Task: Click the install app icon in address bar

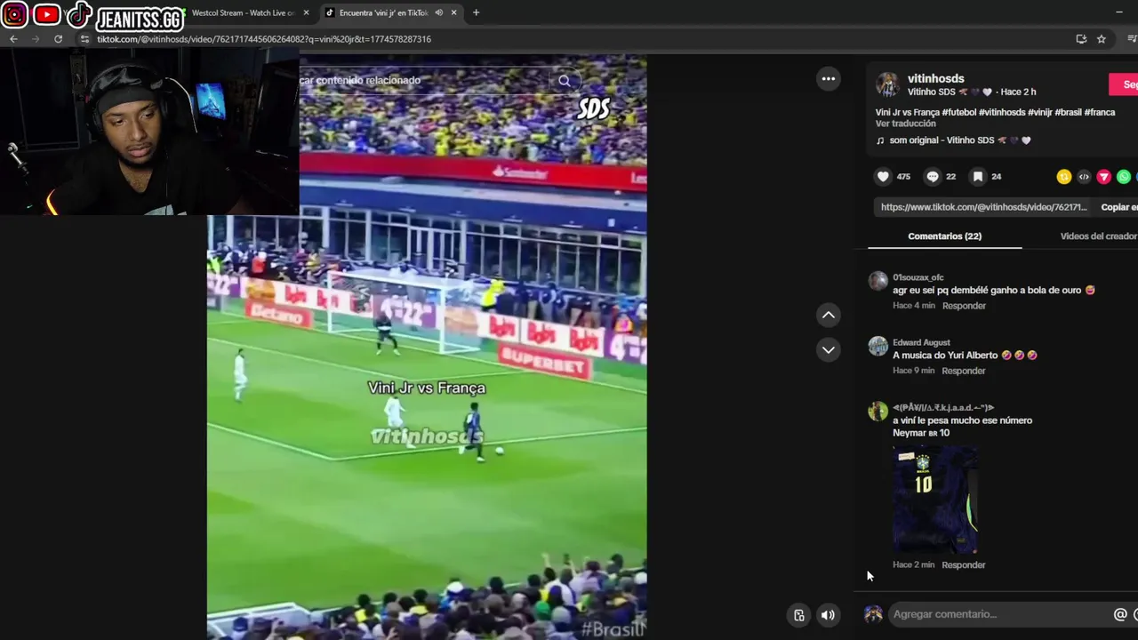Action: (x=1081, y=39)
